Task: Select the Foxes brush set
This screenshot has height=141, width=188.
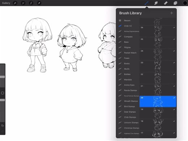Action: [129, 58]
